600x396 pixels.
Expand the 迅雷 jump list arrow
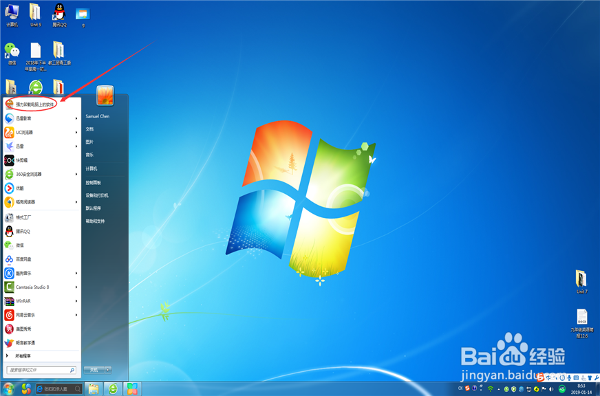[x=76, y=146]
